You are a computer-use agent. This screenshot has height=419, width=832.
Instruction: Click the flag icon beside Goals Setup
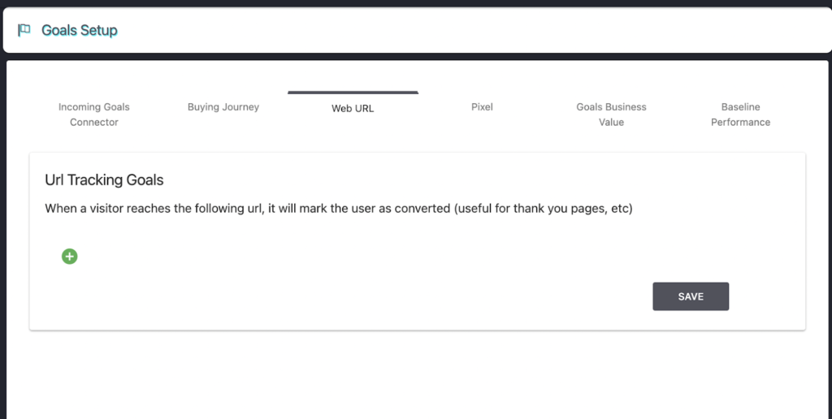click(24, 30)
